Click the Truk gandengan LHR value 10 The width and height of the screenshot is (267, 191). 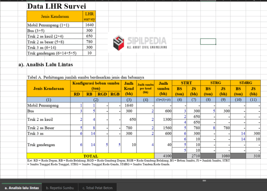point(89,53)
